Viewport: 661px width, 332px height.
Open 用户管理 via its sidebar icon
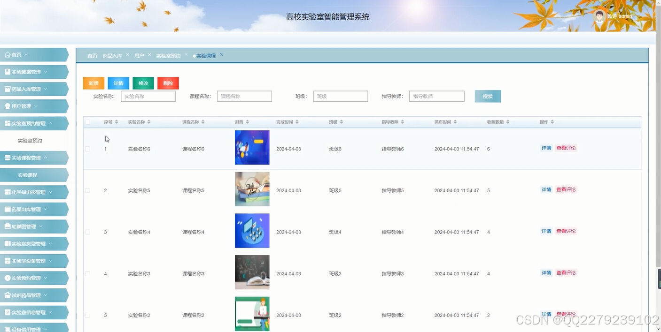point(7,106)
